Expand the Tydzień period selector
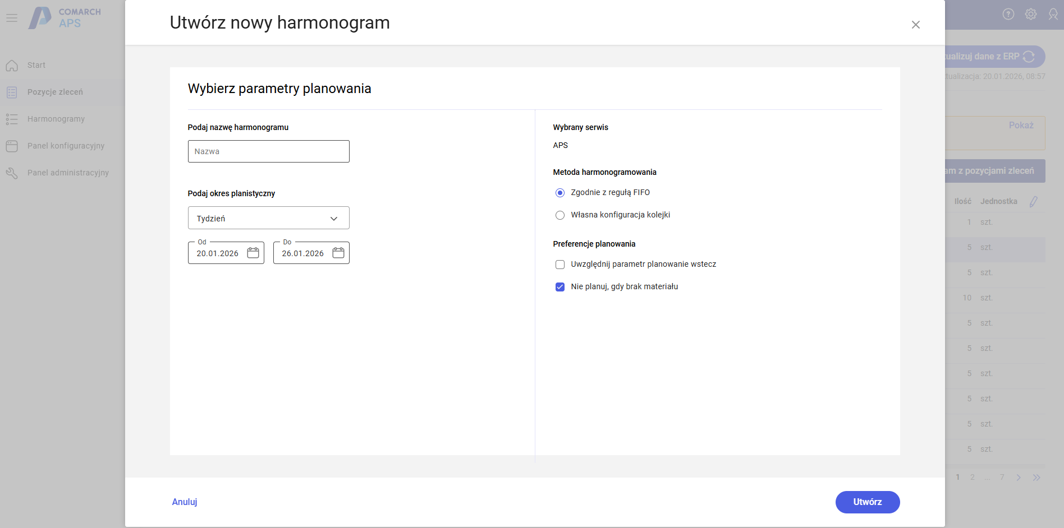Image resolution: width=1064 pixels, height=528 pixels. pos(334,217)
